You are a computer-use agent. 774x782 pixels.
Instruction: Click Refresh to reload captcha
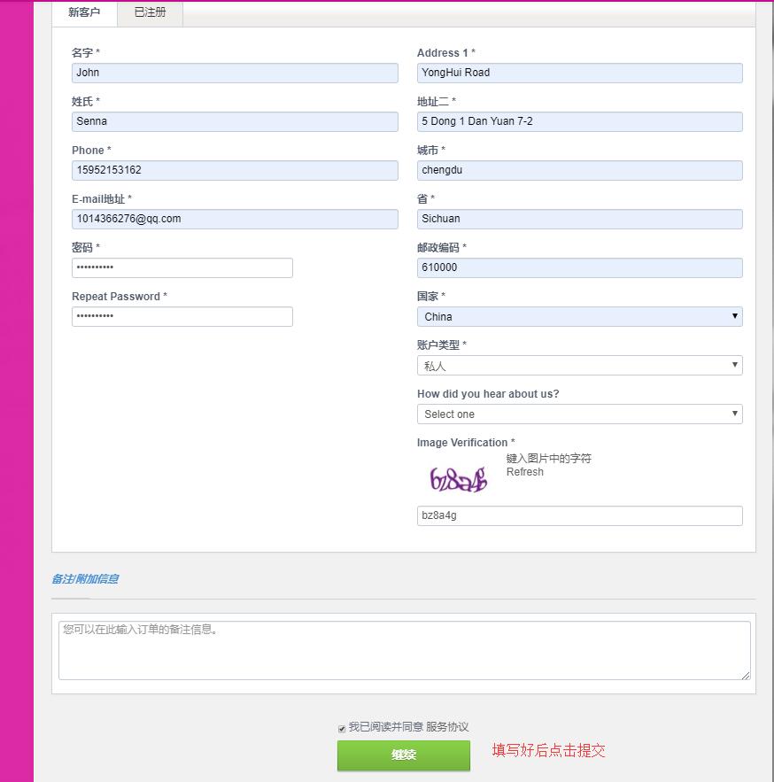click(524, 472)
